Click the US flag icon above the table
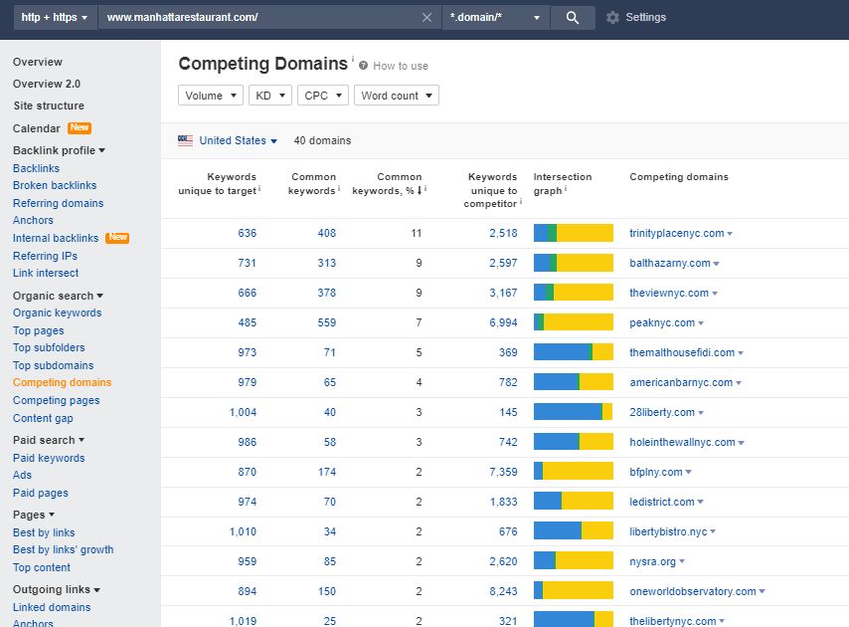The image size is (849, 627). pyautogui.click(x=185, y=140)
